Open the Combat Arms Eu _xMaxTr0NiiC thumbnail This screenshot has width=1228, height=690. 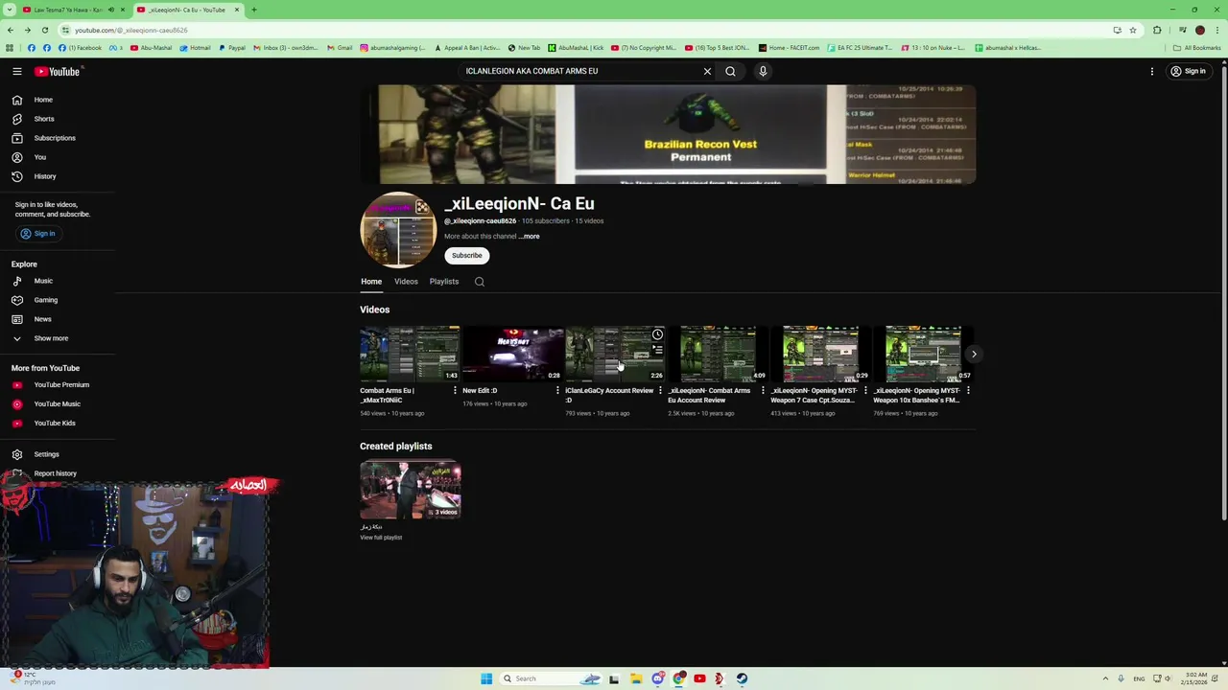tap(410, 354)
